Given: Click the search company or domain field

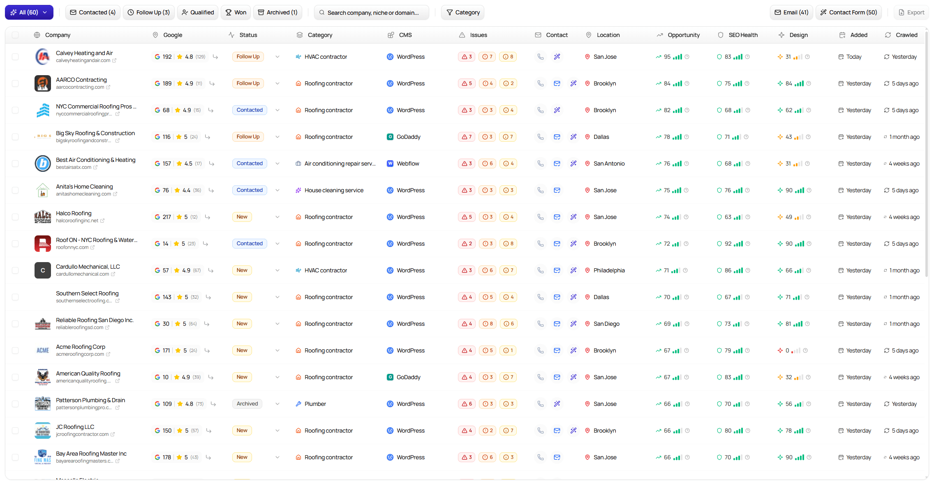Looking at the screenshot, I should (x=371, y=12).
